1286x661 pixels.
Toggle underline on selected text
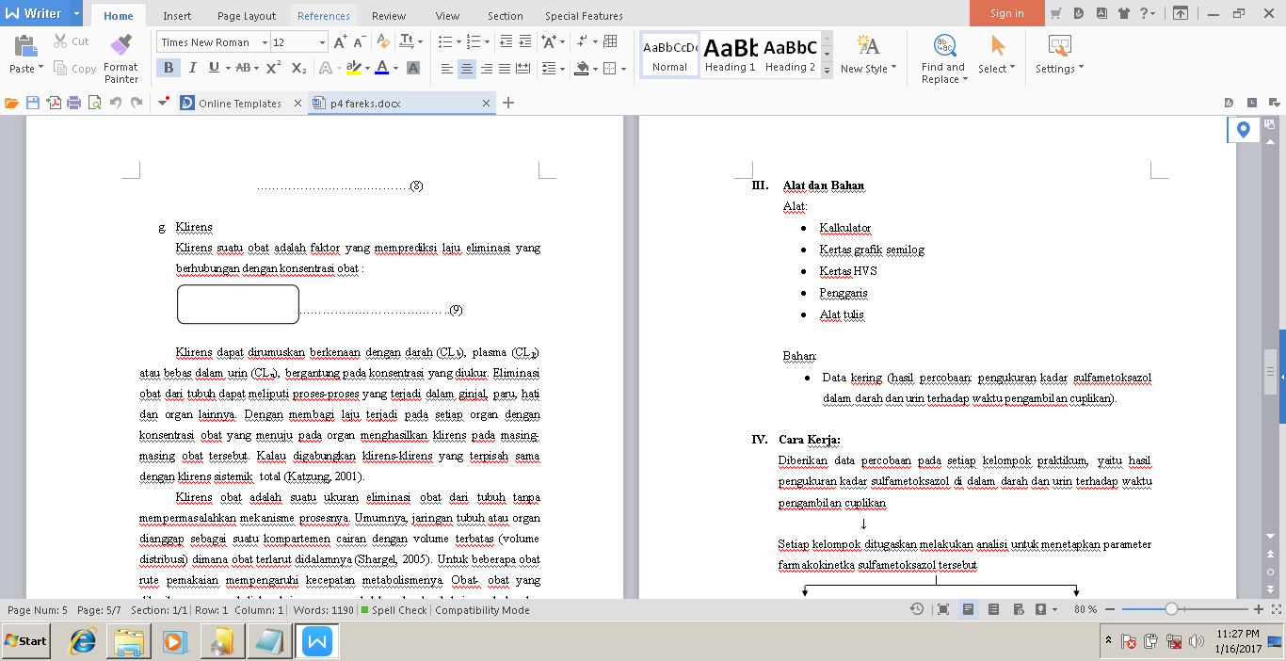click(213, 68)
